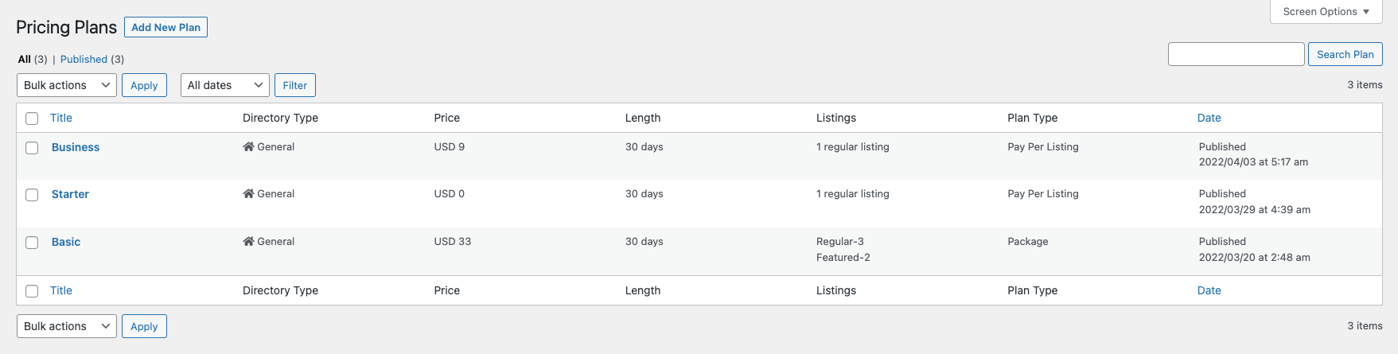Toggle the select-all checkbox in header
Viewport: 1398px width, 354px height.
click(x=32, y=119)
